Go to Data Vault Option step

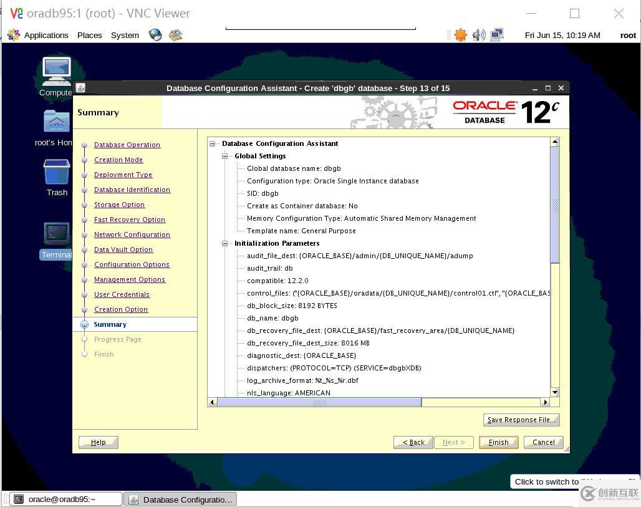pyautogui.click(x=123, y=250)
